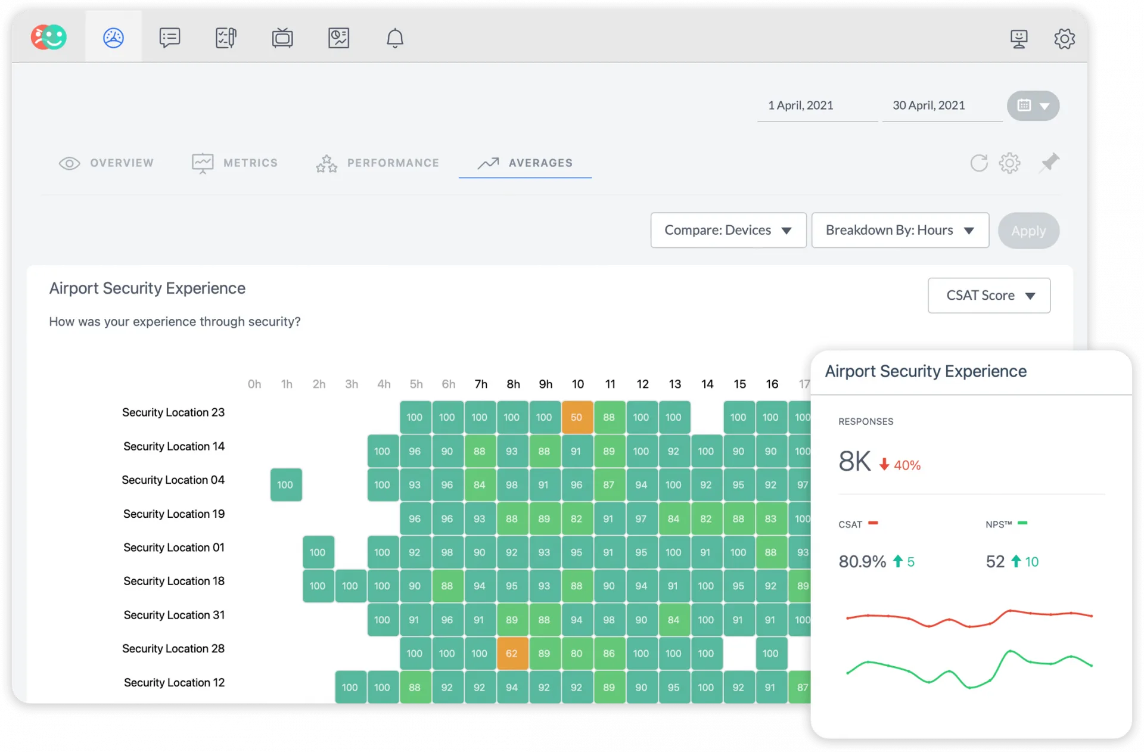1144x752 pixels.
Task: Switch to the Performance tab
Action: (x=377, y=163)
